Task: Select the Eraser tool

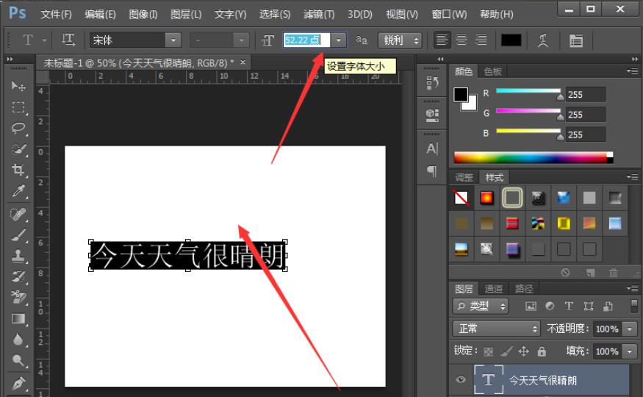Action: coord(18,298)
